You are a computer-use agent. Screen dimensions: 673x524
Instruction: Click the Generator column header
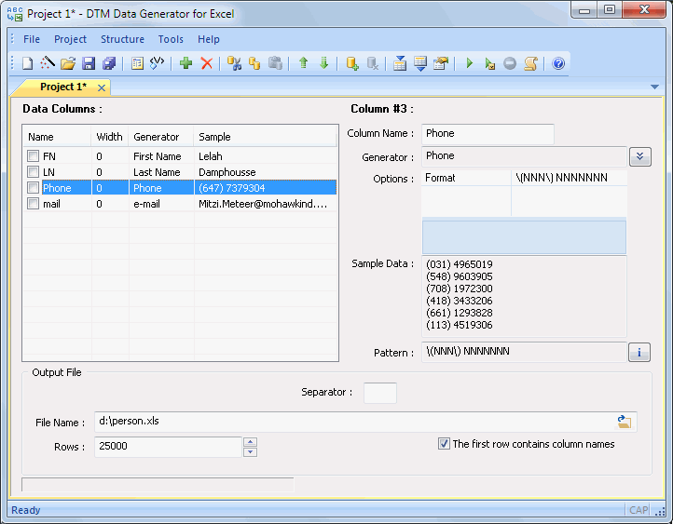(x=161, y=137)
